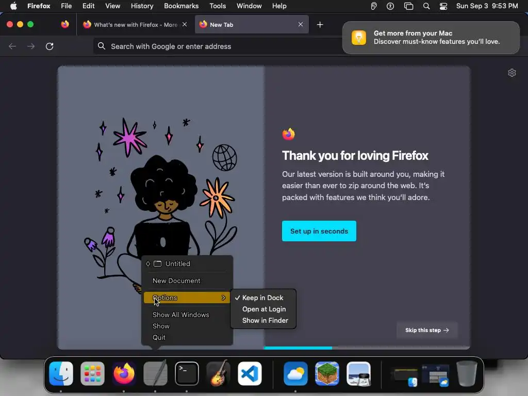Open Control Center in menu bar
Screen dimensions: 528x396
click(x=443, y=6)
